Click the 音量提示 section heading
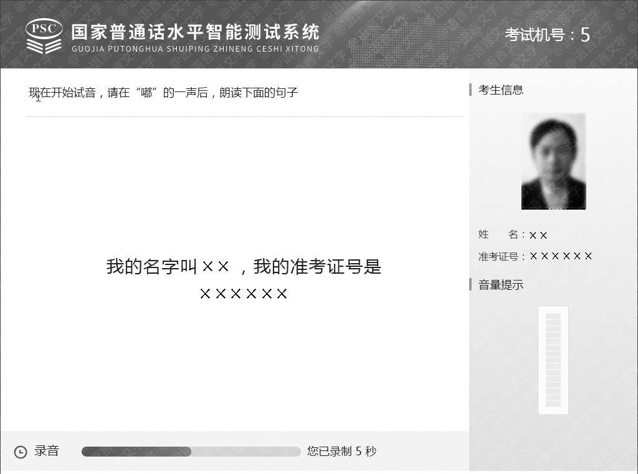 point(500,285)
